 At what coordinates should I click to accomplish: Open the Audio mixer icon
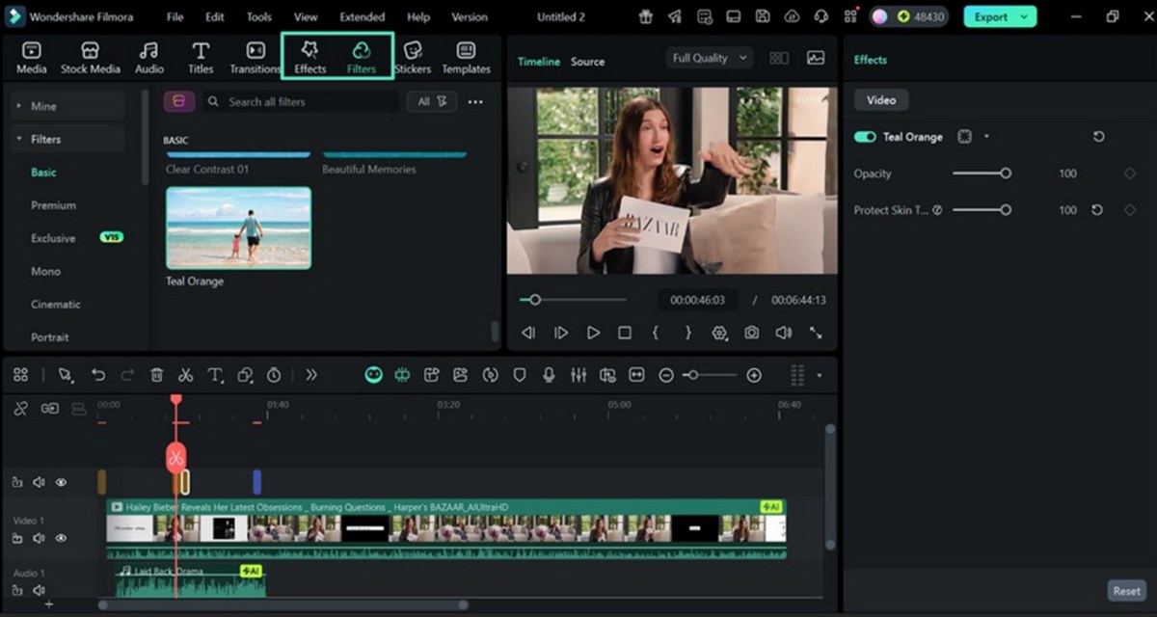pos(578,376)
